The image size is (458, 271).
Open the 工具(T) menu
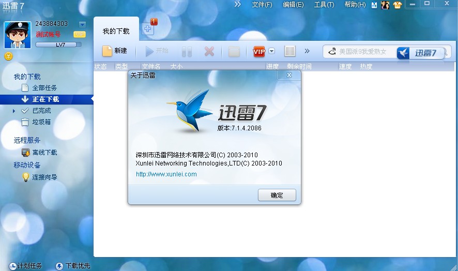coord(324,5)
